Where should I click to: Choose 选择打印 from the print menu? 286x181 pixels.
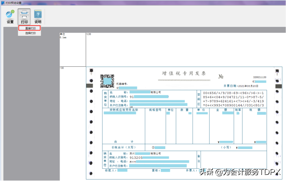pyautogui.click(x=30, y=33)
